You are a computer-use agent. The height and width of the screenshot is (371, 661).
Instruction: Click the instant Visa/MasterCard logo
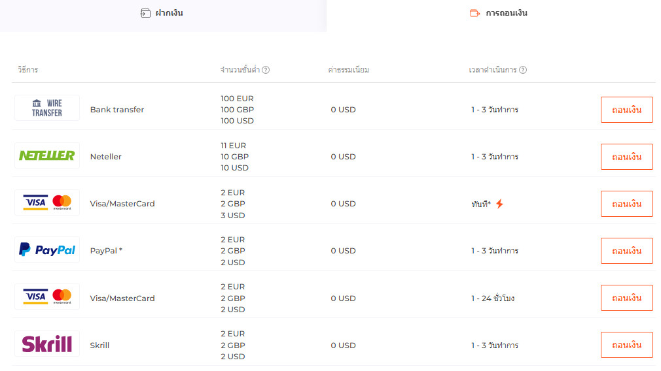click(x=47, y=202)
